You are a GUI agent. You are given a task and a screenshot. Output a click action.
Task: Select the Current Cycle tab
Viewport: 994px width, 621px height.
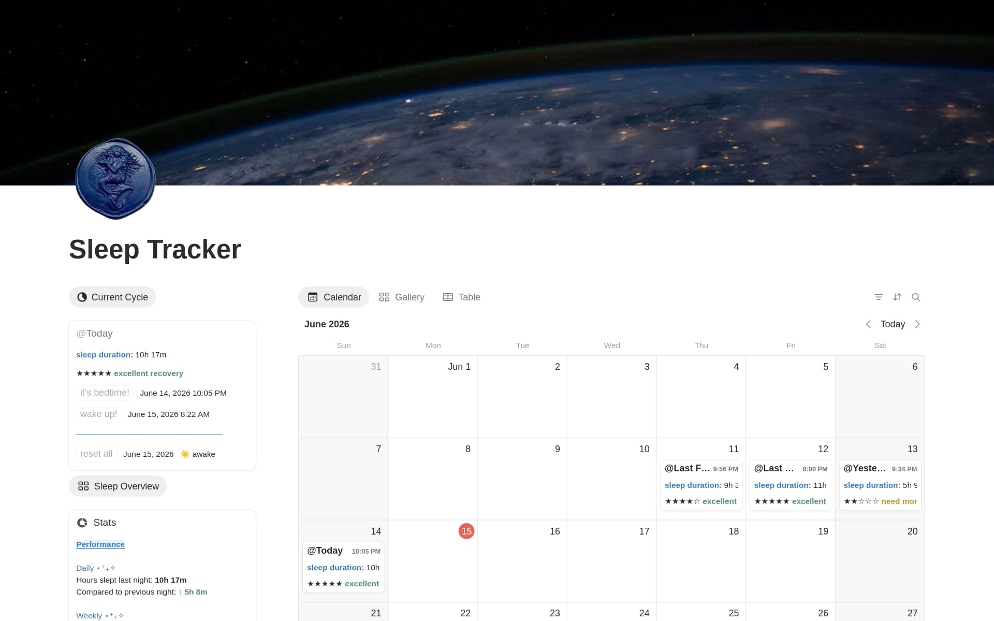click(x=112, y=297)
